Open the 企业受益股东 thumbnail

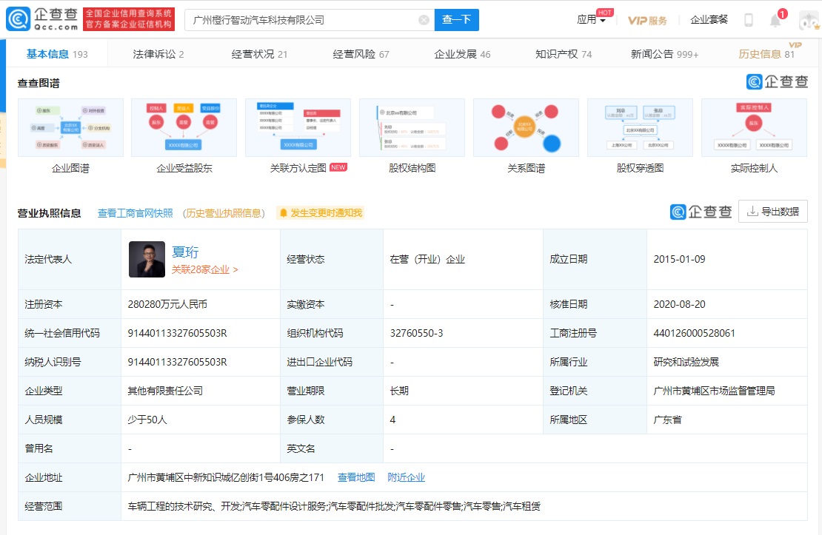[184, 127]
